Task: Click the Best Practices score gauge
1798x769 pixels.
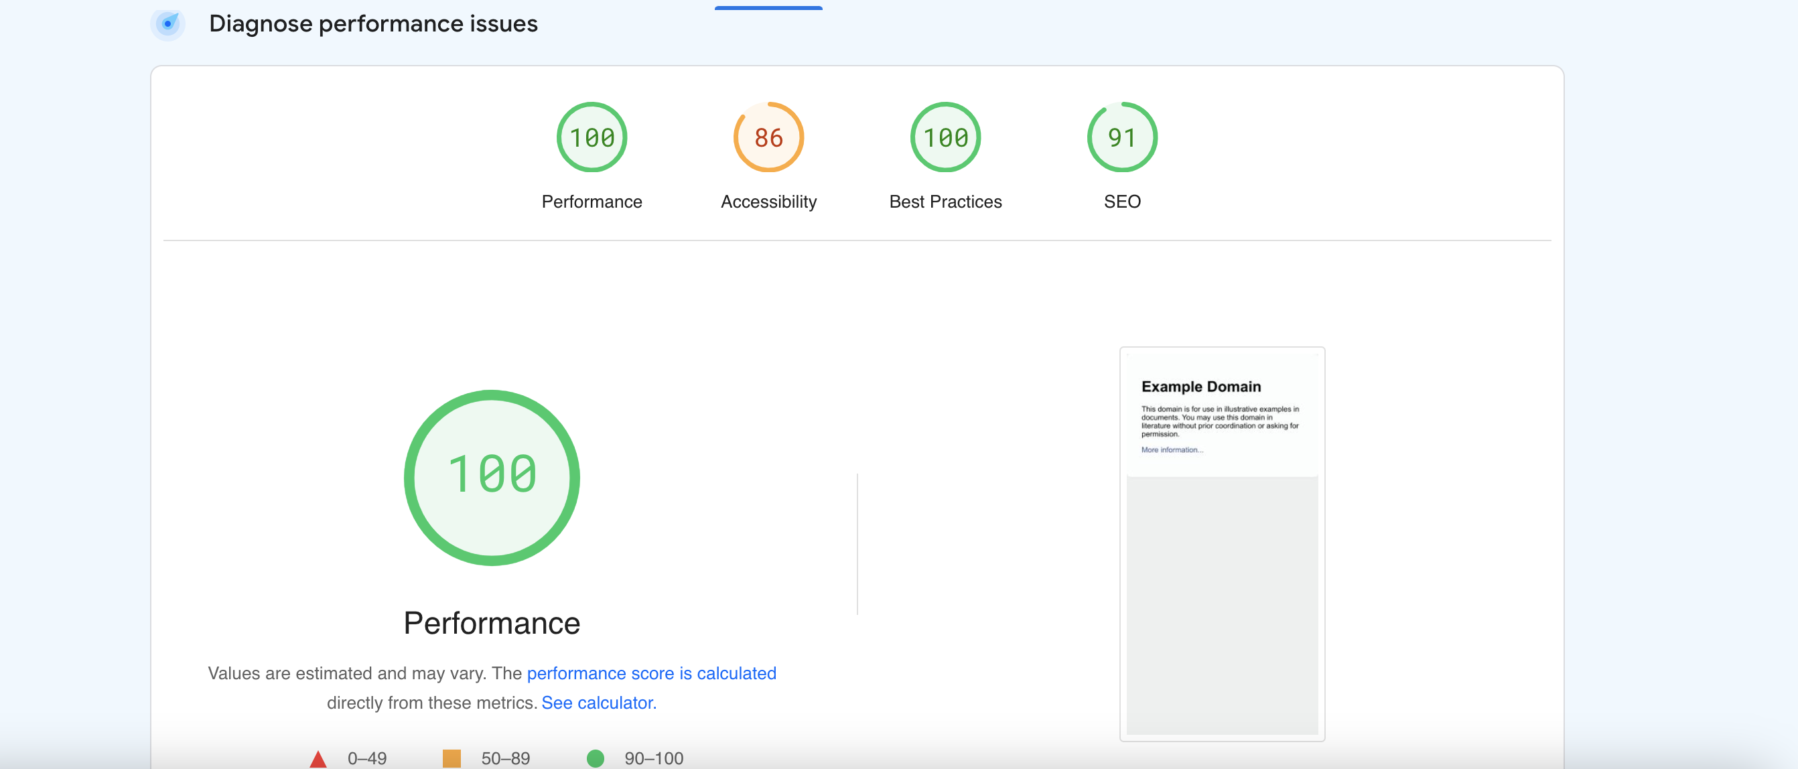Action: [945, 137]
